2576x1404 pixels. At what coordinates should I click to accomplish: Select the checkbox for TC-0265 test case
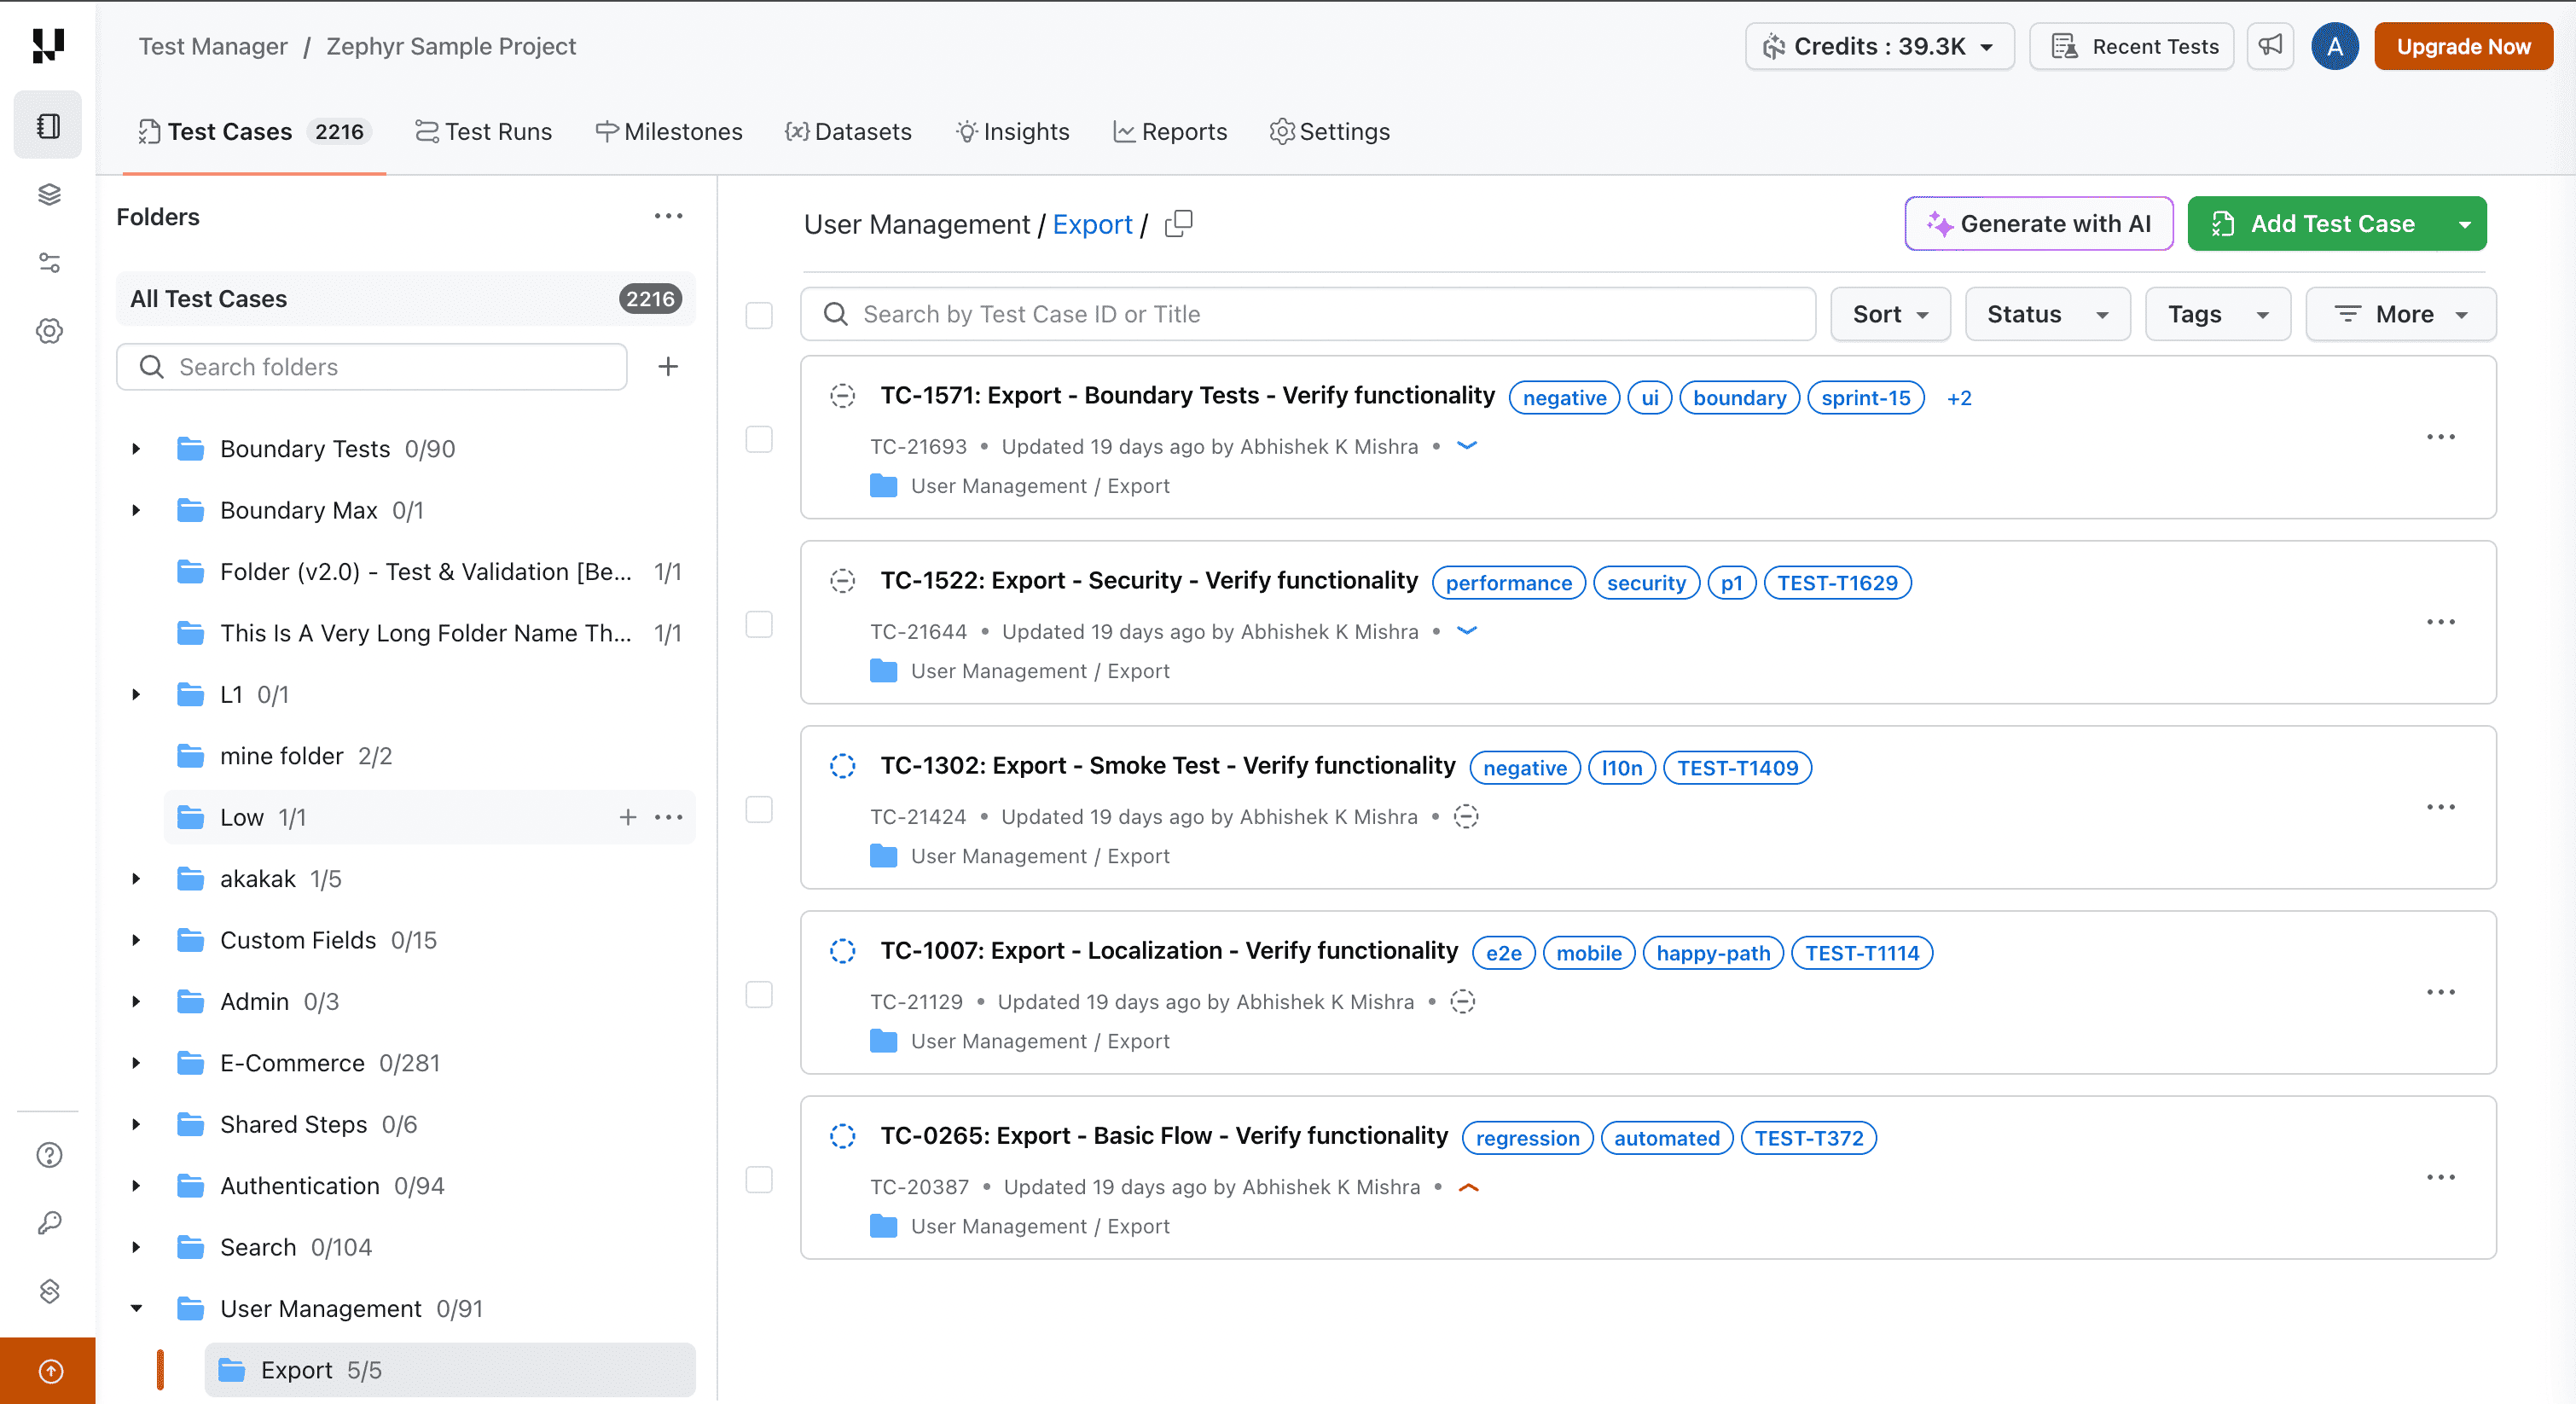pyautogui.click(x=759, y=1180)
